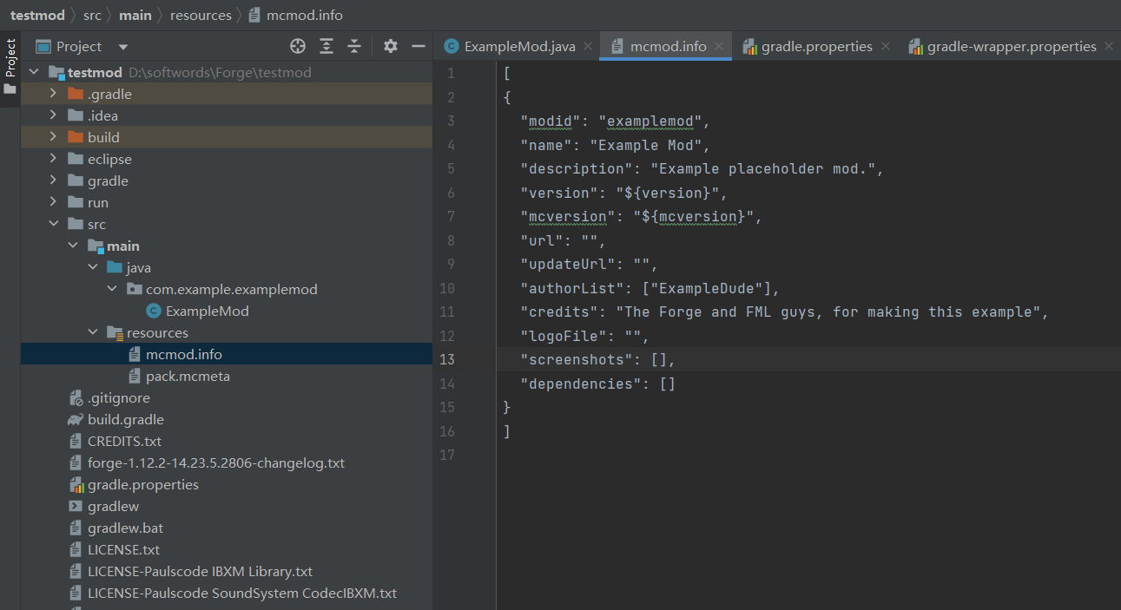Screen dimensions: 1121x610
Task: Close the mcmod.info editor tab
Action: [720, 47]
